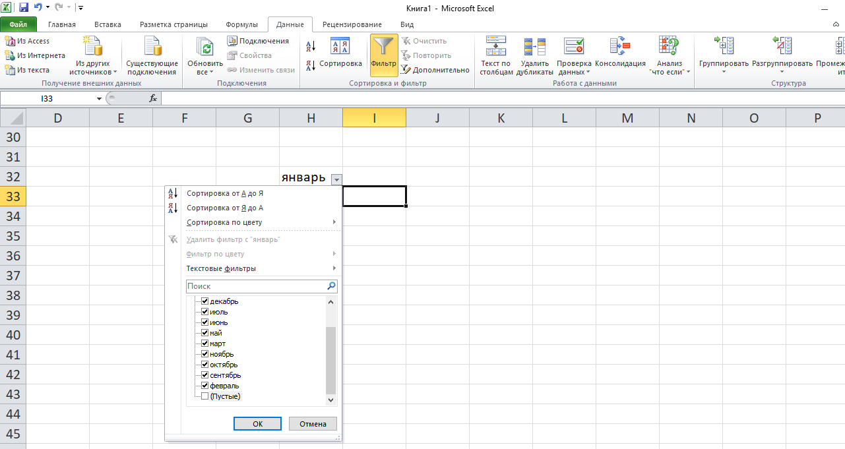Switch to the Формулы tab
Screen dimensions: 845x449
(x=241, y=24)
